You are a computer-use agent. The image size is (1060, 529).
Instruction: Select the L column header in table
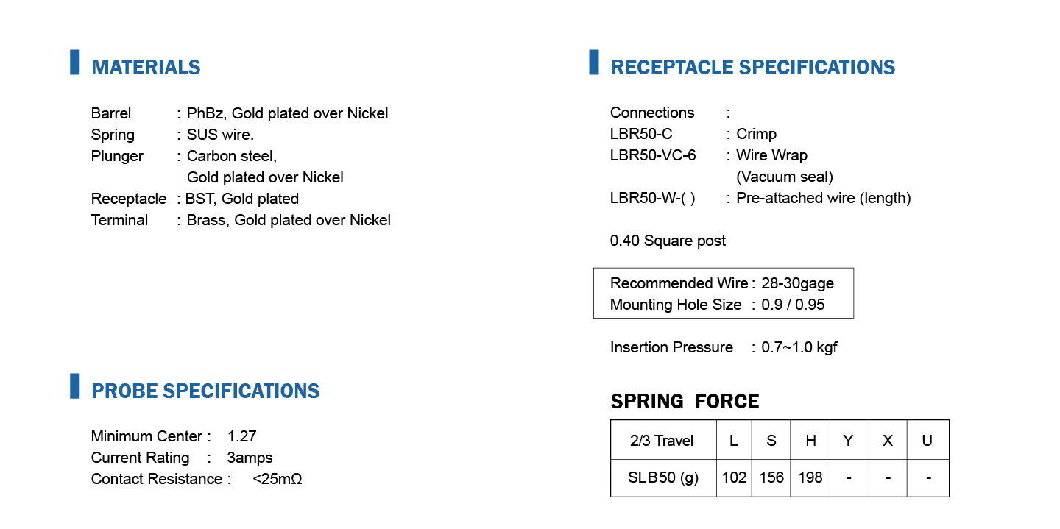pos(733,441)
